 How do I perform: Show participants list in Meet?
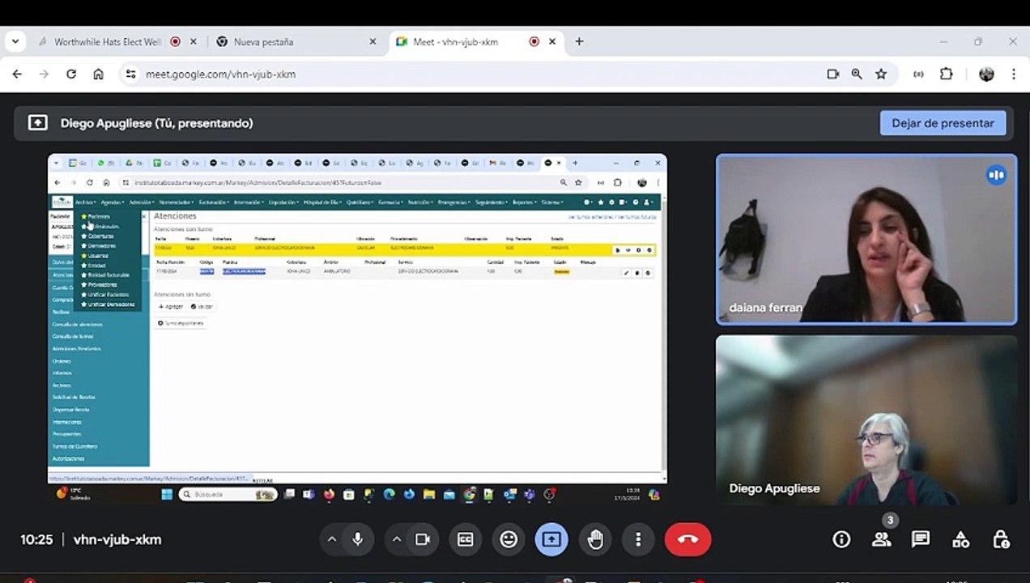[x=881, y=539]
